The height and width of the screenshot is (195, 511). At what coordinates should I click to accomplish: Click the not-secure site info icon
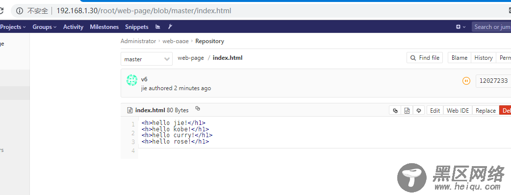pos(20,11)
